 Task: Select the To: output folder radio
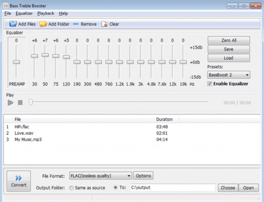(116, 188)
